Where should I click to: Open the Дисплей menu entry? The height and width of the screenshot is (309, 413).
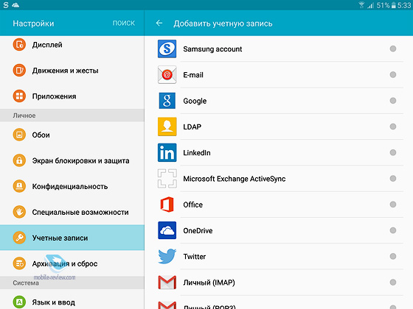click(x=72, y=45)
